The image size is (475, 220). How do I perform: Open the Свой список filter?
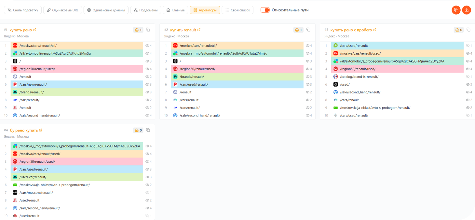[238, 10]
